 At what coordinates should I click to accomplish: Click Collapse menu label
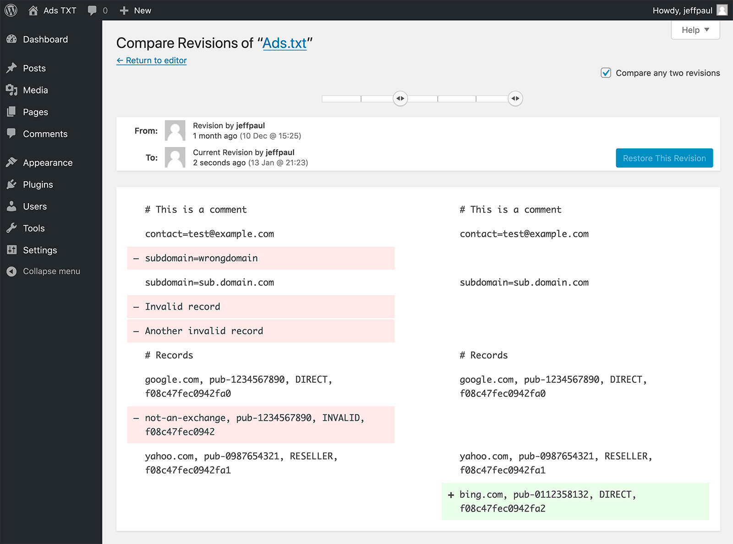coord(51,272)
